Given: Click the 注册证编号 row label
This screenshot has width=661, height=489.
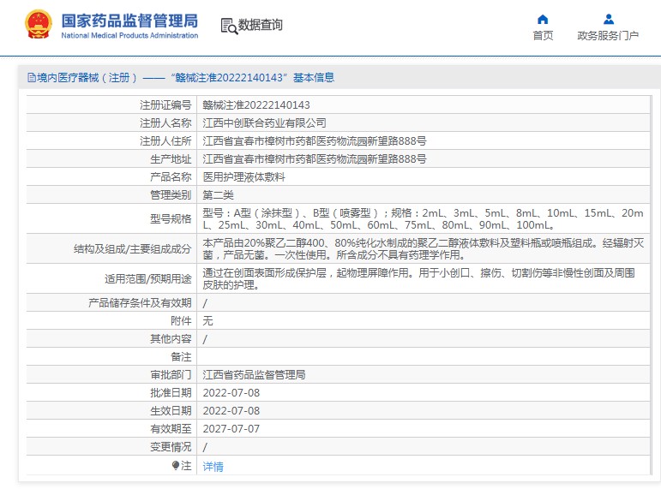Looking at the screenshot, I should [165, 104].
